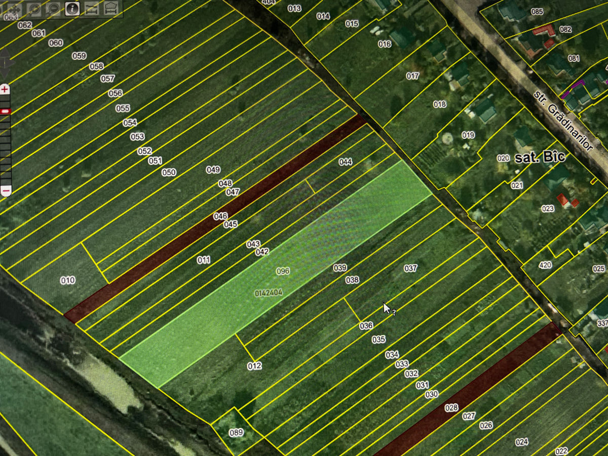Click parcel label 059
The height and width of the screenshot is (456, 608).
pos(79,56)
